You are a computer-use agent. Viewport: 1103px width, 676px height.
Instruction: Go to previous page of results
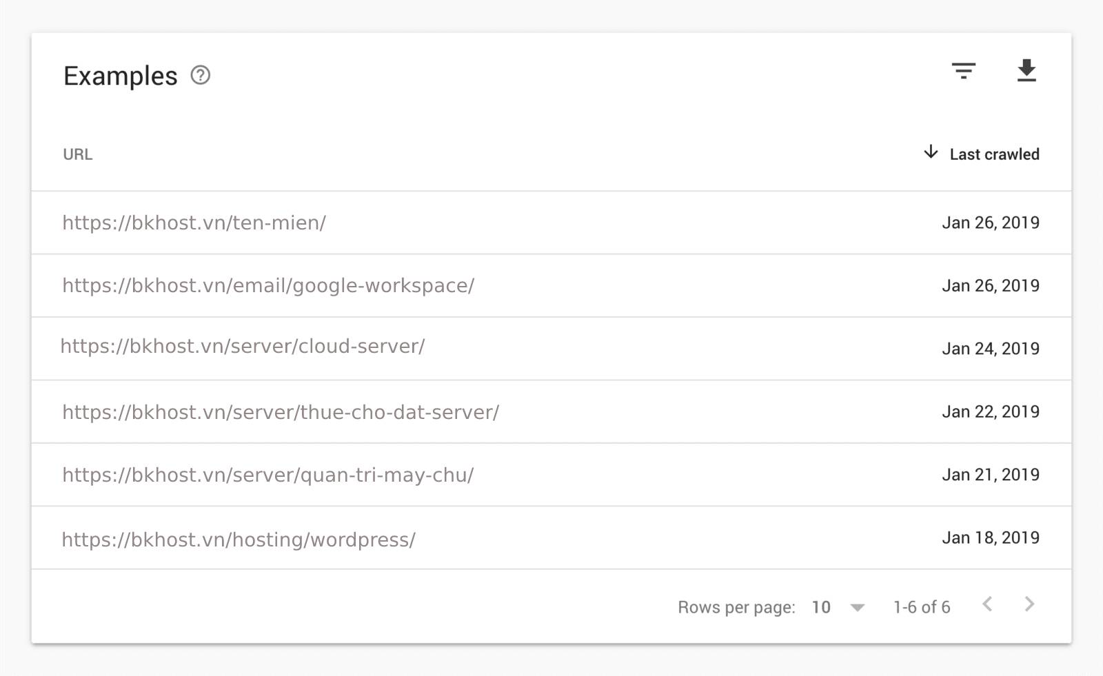tap(987, 604)
